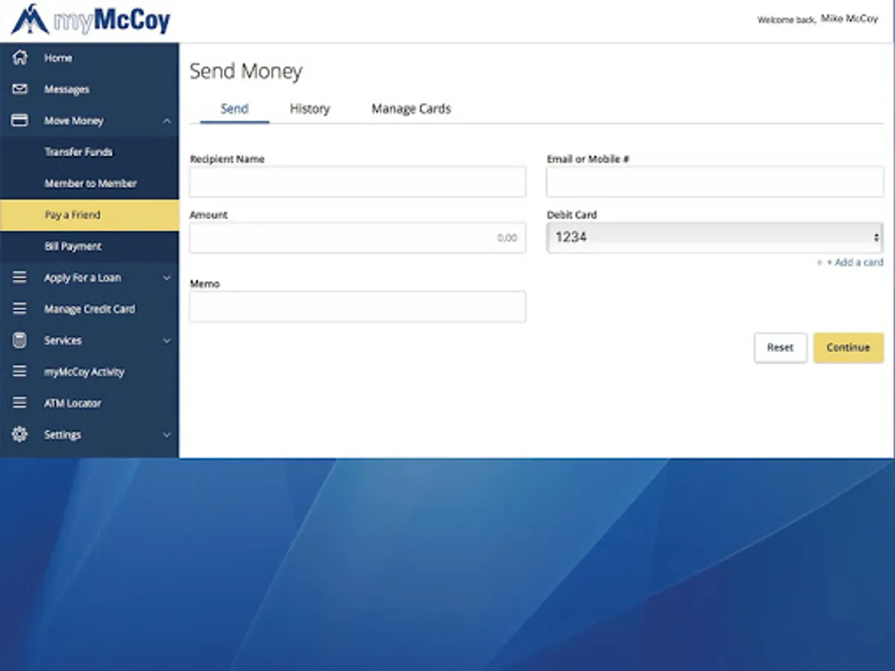Click the yellow Continue button

tap(848, 347)
